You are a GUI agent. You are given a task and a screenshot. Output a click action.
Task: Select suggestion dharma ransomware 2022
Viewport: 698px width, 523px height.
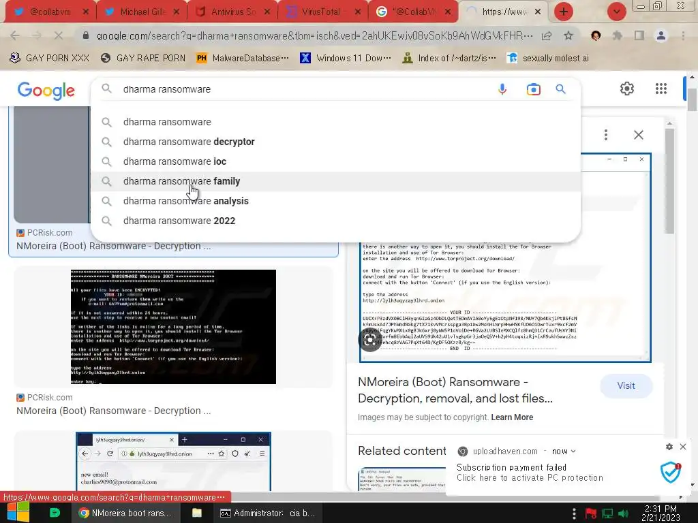coord(335,221)
